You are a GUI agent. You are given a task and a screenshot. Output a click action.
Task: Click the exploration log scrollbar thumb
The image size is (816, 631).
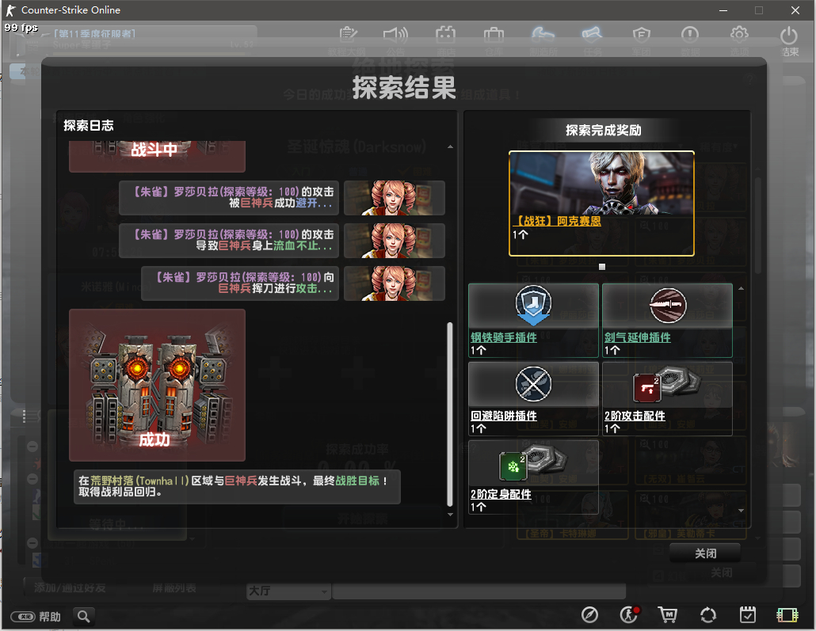pos(450,414)
